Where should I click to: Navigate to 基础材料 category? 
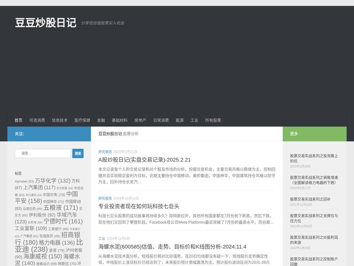(x=119, y=120)
